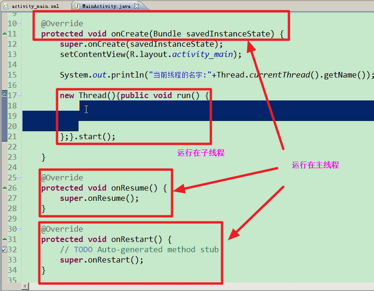
Task: Click line number 22 in the gutter
Action: [x=12, y=147]
